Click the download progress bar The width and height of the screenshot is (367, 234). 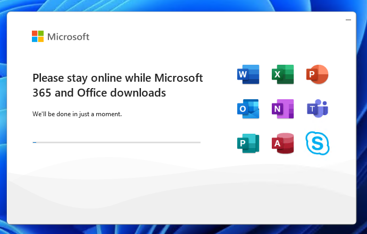click(x=116, y=142)
